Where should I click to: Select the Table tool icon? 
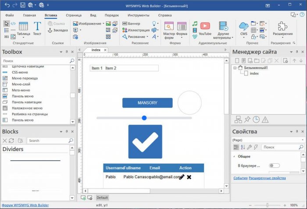[x=24, y=27]
